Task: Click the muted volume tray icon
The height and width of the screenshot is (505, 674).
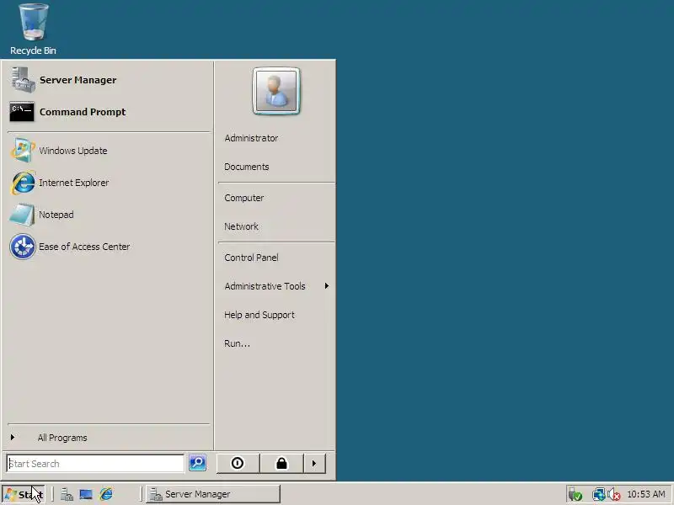Action: 614,495
